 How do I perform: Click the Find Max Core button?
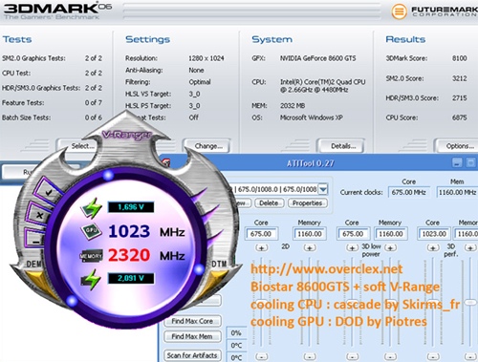click(192, 321)
